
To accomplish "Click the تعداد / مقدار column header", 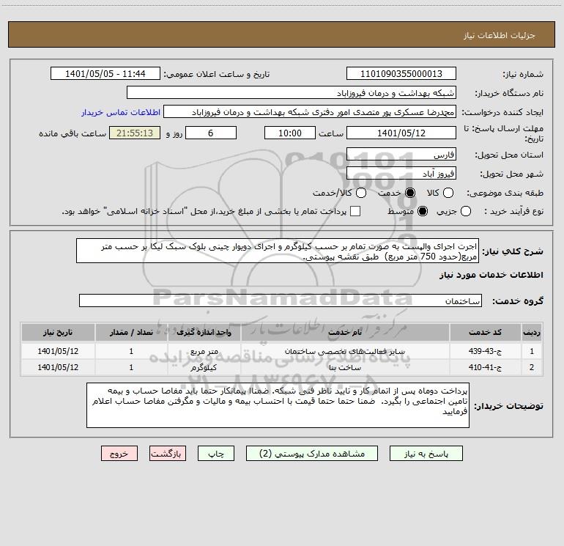I will click(131, 332).
